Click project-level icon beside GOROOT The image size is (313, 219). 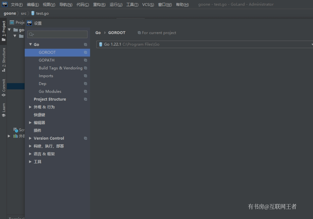tap(85, 52)
